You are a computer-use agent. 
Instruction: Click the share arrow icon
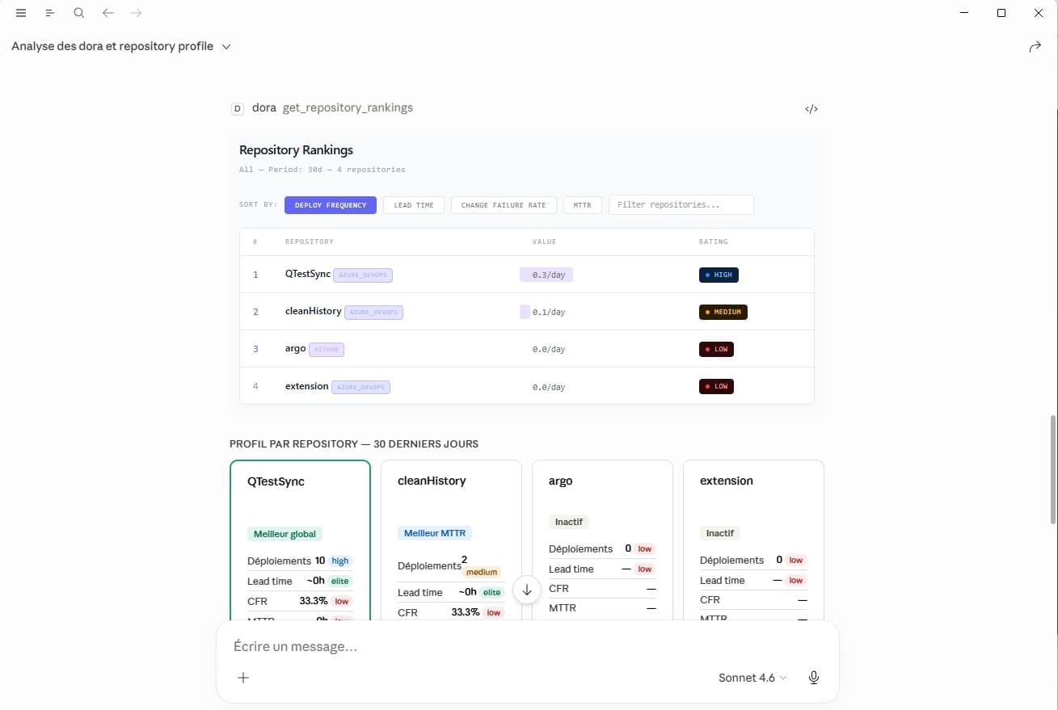point(1035,47)
